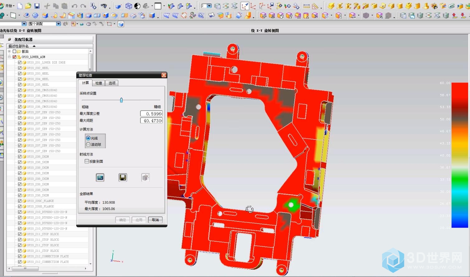This screenshot has height=277, width=470.
Task: Click the calculator icon in thickness dialog
Action: [100, 178]
